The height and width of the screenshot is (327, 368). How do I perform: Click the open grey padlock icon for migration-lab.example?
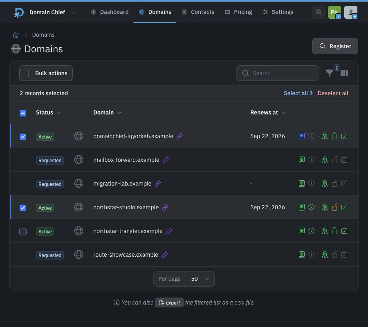click(x=335, y=184)
